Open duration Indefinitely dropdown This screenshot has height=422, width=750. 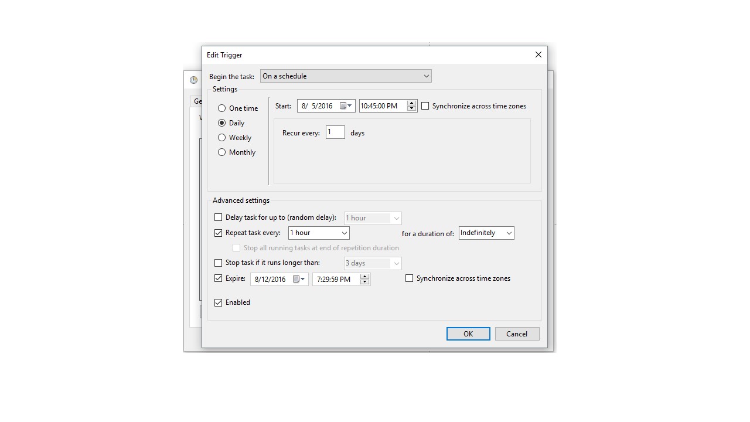pyautogui.click(x=486, y=233)
